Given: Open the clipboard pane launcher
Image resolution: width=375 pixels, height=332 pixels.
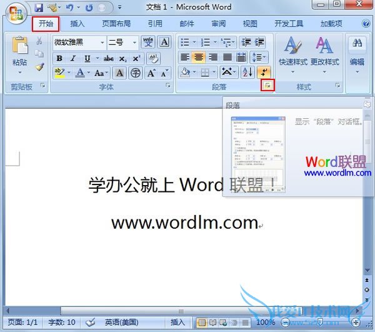Looking at the screenshot, I should coord(42,86).
